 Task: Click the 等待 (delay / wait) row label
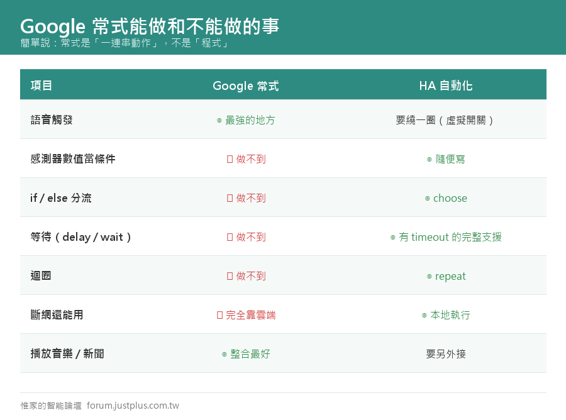pos(81,237)
